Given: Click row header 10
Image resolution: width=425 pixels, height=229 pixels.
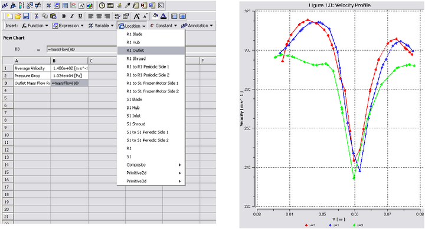Looking at the screenshot, I should [x=7, y=135].
